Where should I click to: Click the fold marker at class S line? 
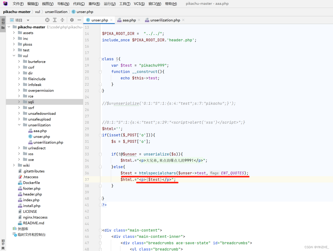(100, 59)
